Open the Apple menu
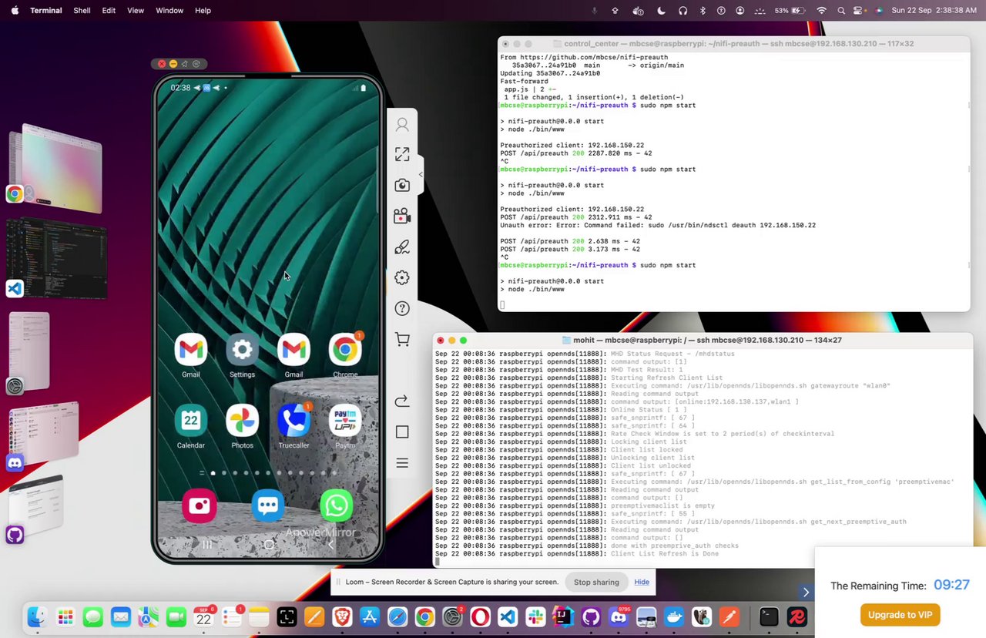This screenshot has width=986, height=638. click(15, 11)
